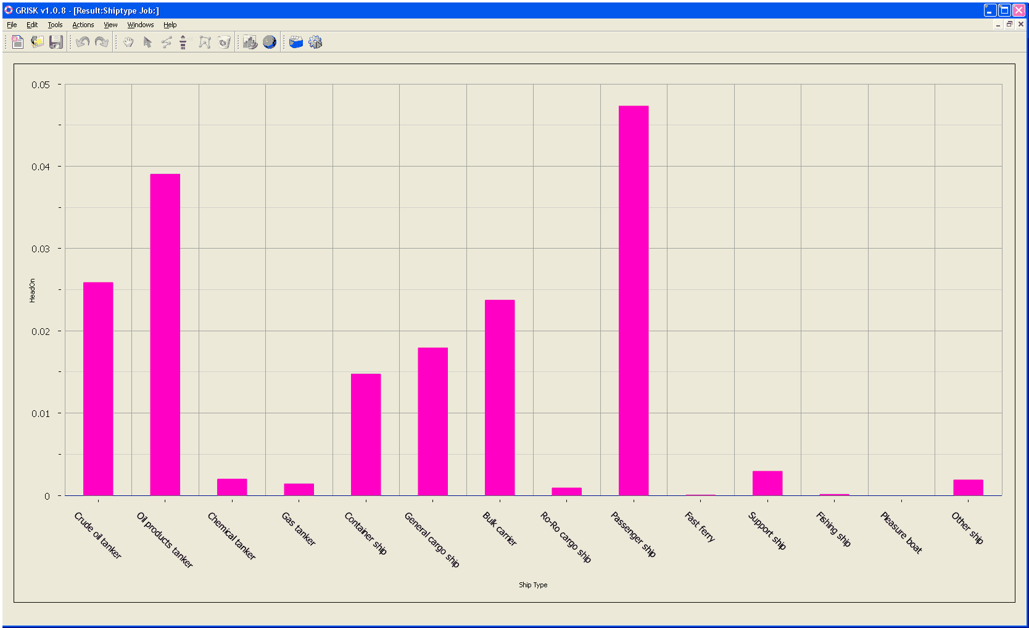Click the polygon area tool icon

(205, 42)
